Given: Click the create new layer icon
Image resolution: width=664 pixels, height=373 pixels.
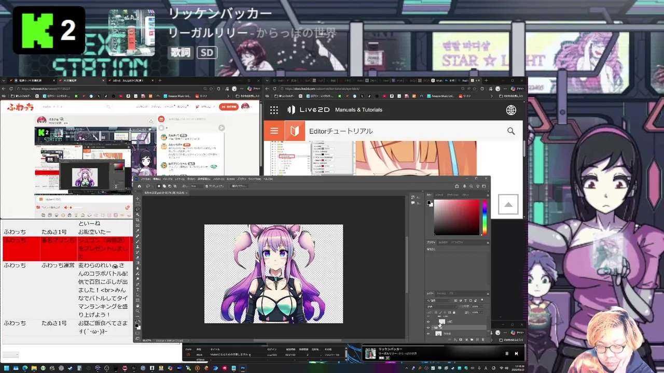Looking at the screenshot, I should click(477, 339).
